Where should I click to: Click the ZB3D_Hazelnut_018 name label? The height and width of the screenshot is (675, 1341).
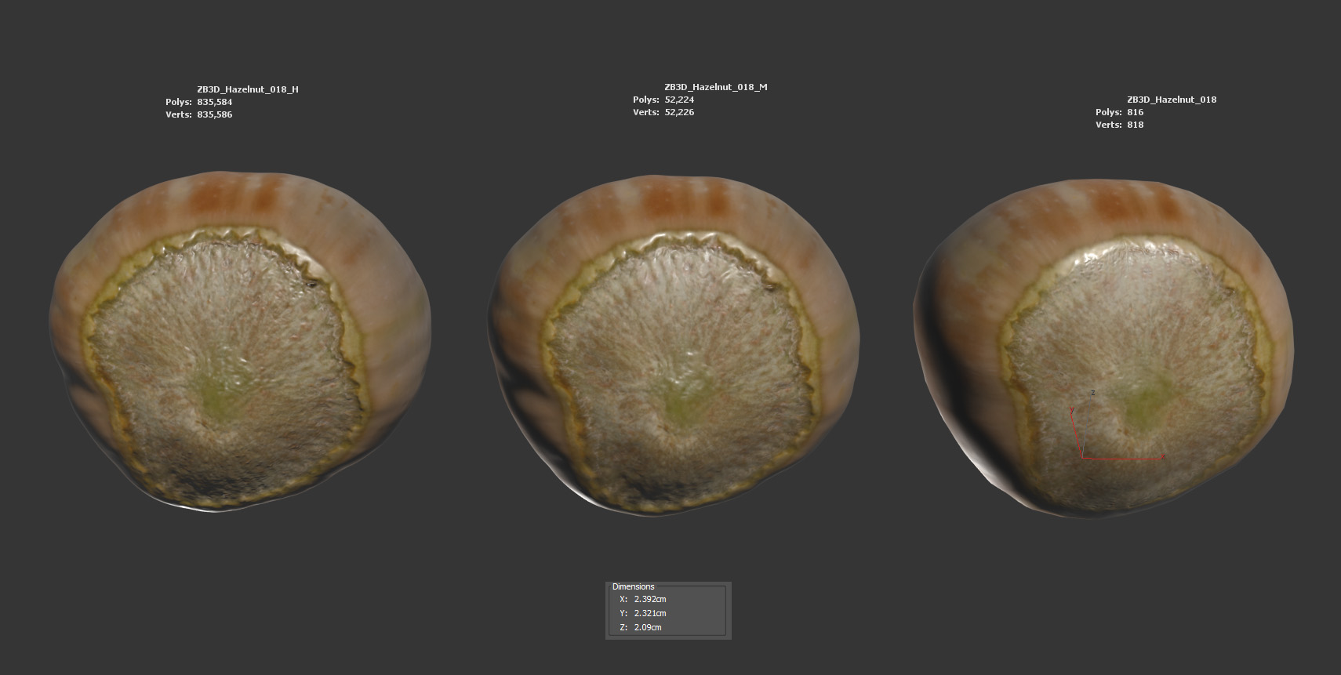(1171, 100)
